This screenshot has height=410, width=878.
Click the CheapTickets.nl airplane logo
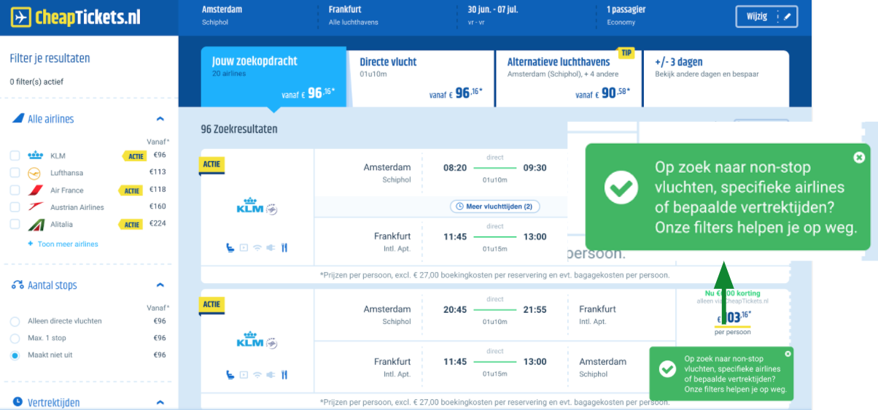pos(20,18)
